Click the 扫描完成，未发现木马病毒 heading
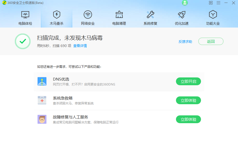The image size is (238, 145). coord(70,38)
